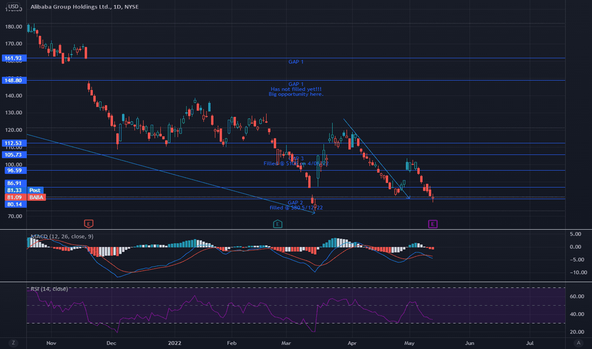Click the 5.00 value on MACD scale

click(x=575, y=234)
